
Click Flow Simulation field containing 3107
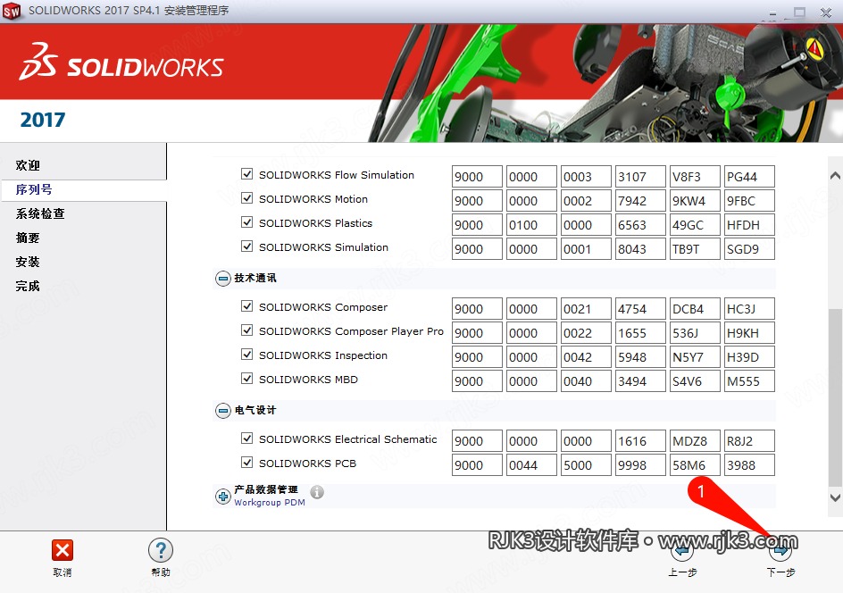(x=640, y=176)
